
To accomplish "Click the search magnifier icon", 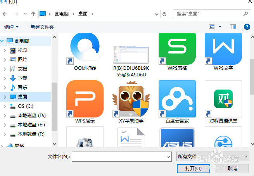I will tap(245, 14).
